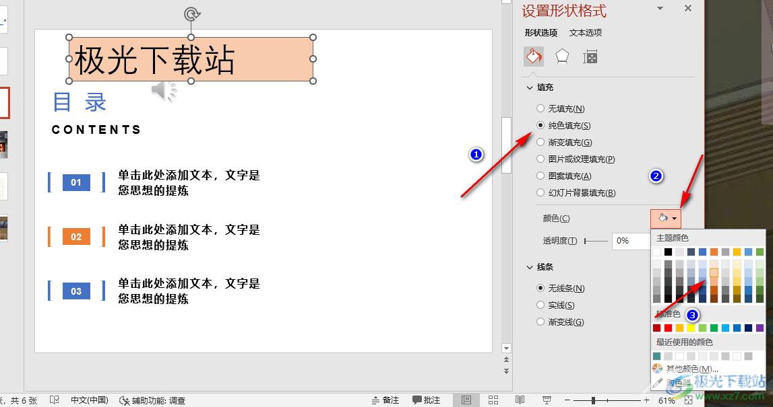Click the blue 03 box on slide
773x407 pixels.
(76, 291)
